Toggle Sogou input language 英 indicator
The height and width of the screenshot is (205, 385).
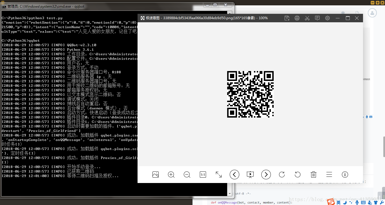pyautogui.click(x=338, y=202)
